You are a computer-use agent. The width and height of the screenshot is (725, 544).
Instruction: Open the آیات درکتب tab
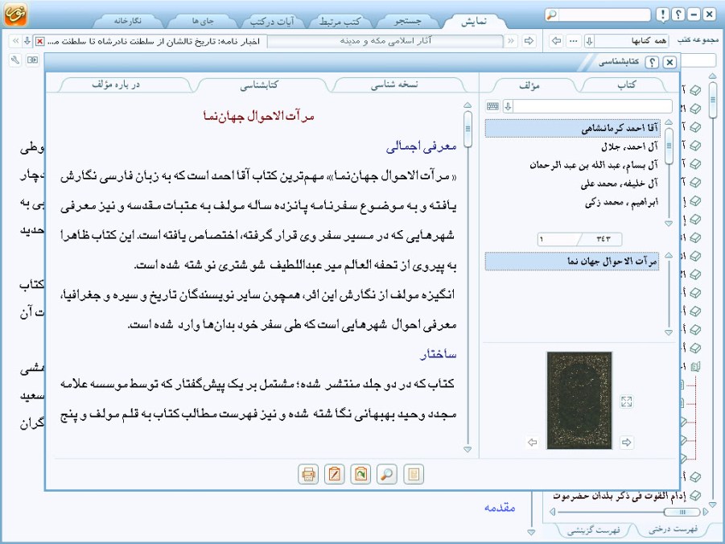272,21
